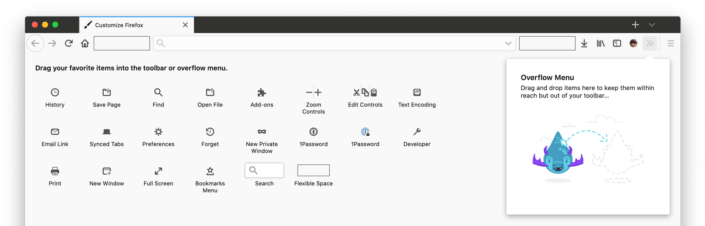Click the New Private Window mask icon

[262, 132]
